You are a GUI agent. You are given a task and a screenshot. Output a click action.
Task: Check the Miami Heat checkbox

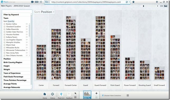point(4,45)
